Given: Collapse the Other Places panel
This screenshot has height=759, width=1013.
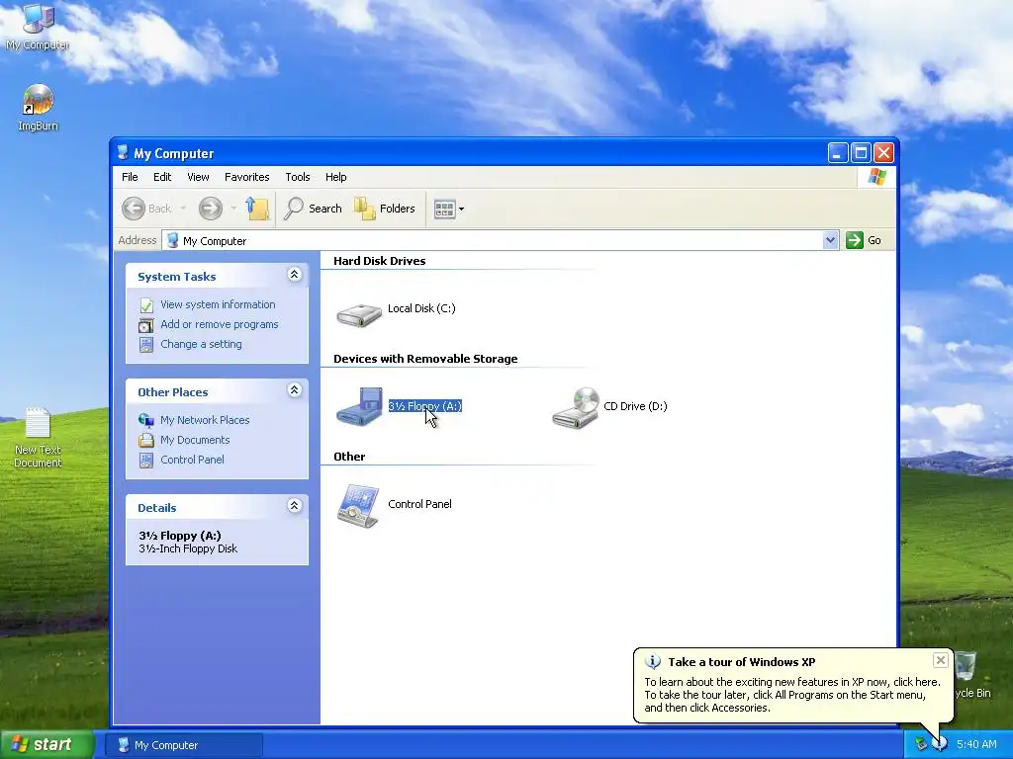Looking at the screenshot, I should pos(294,390).
